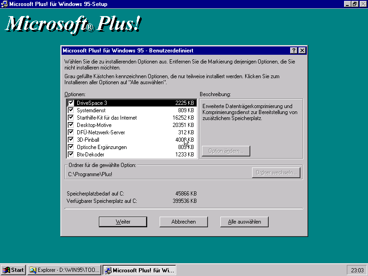Click the Optionen: list label
This screenshot has height=276, width=368.
(x=75, y=94)
